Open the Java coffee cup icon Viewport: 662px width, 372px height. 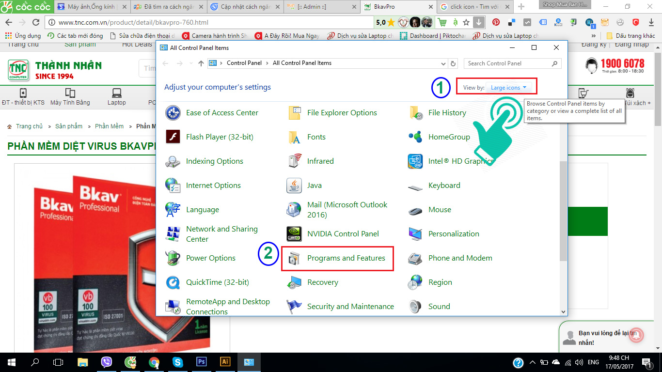[294, 186]
